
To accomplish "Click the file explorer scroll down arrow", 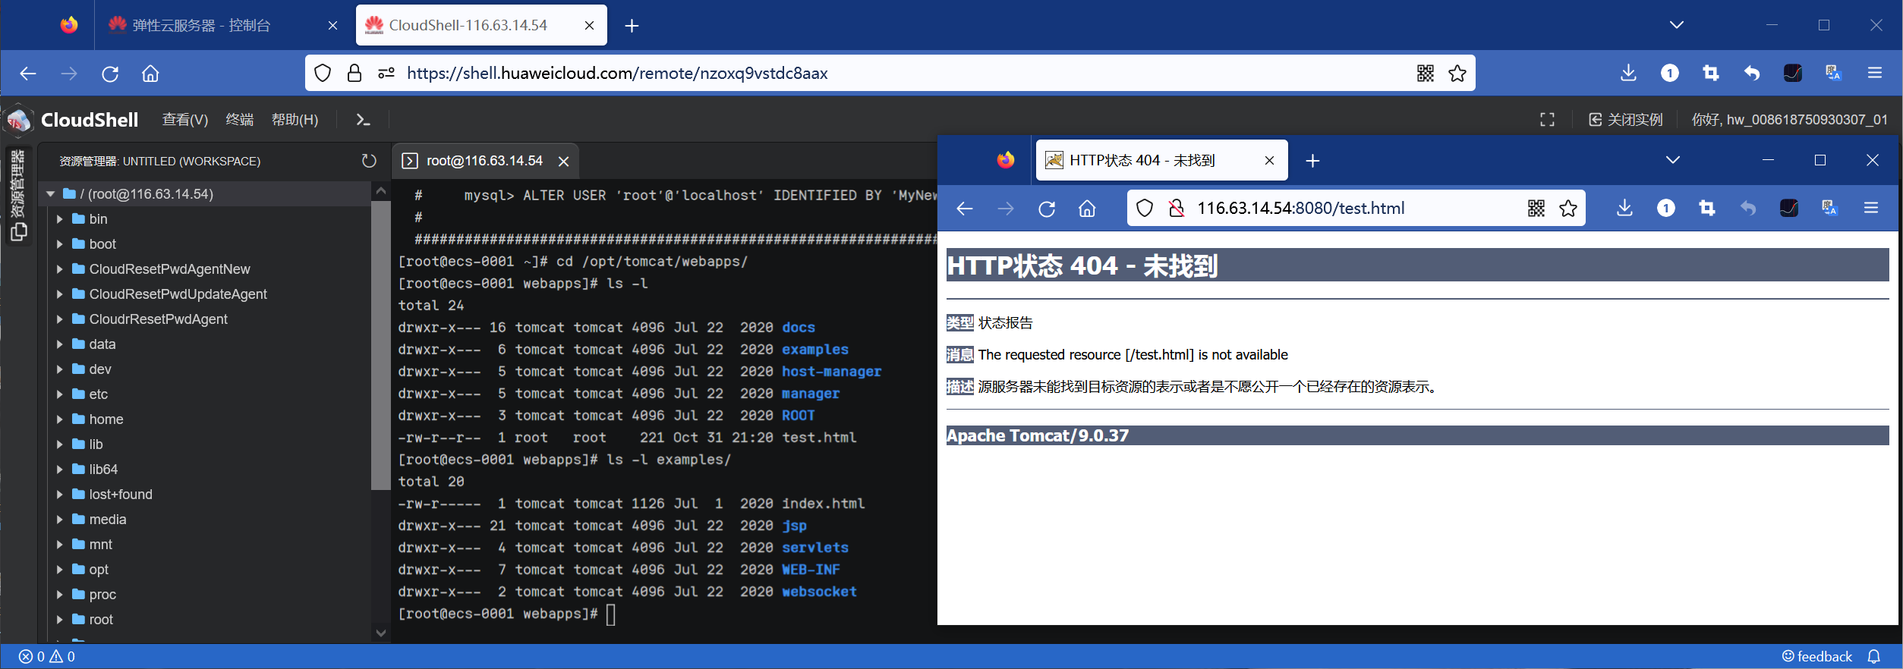I will pyautogui.click(x=381, y=633).
